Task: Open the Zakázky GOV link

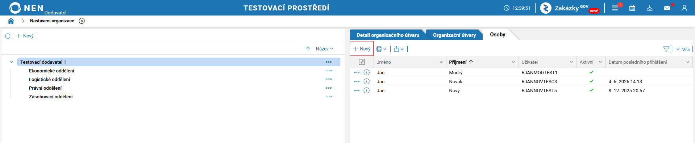Action: 570,8
